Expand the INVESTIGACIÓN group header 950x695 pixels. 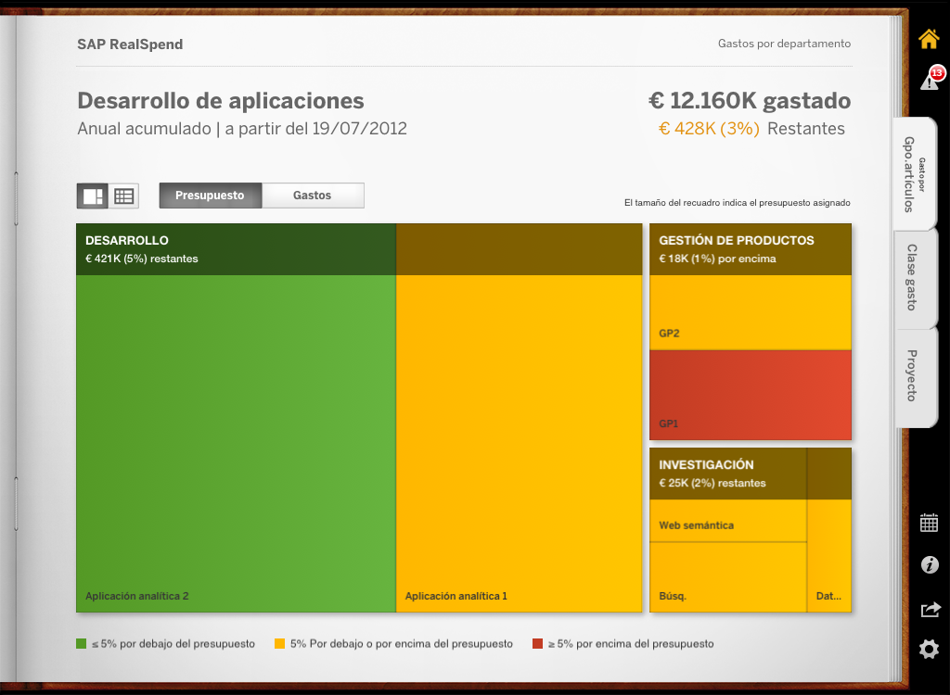[x=727, y=474]
